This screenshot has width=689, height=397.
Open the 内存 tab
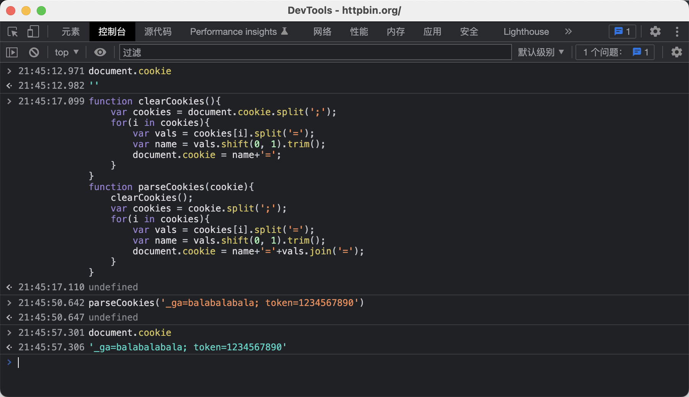click(x=396, y=32)
